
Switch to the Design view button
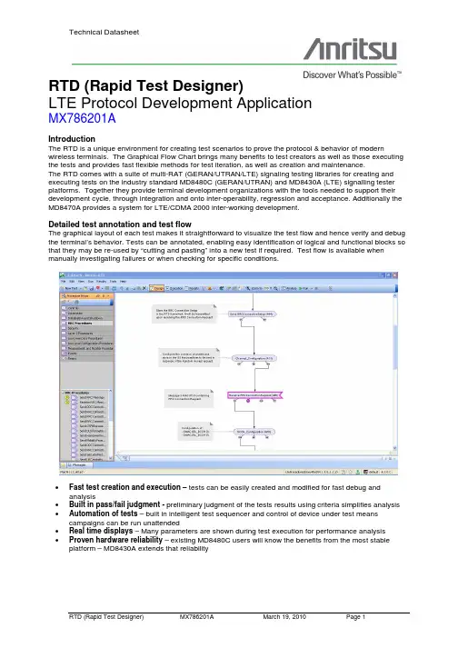point(156,288)
